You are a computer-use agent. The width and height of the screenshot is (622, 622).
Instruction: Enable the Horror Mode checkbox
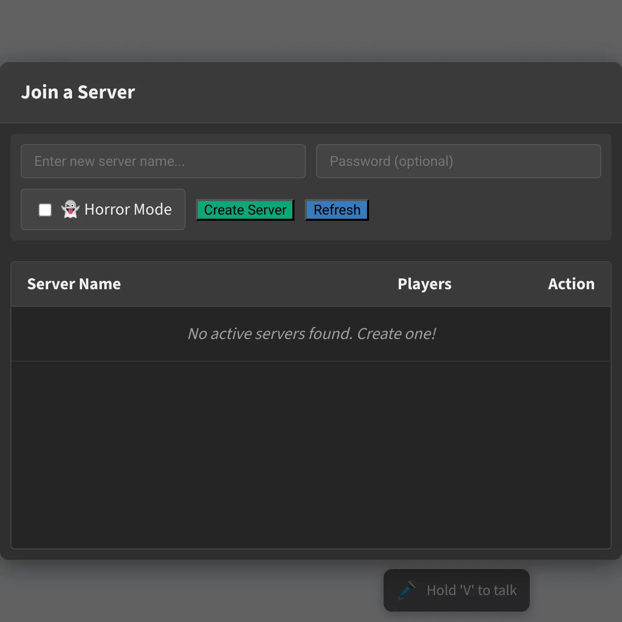point(45,210)
